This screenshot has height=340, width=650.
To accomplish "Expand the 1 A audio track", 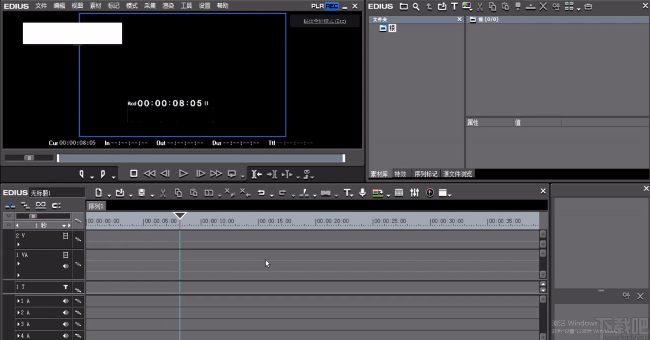I will coord(18,301).
